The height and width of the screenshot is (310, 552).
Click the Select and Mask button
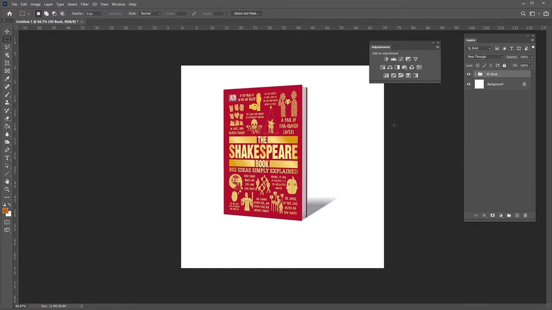[x=246, y=13]
